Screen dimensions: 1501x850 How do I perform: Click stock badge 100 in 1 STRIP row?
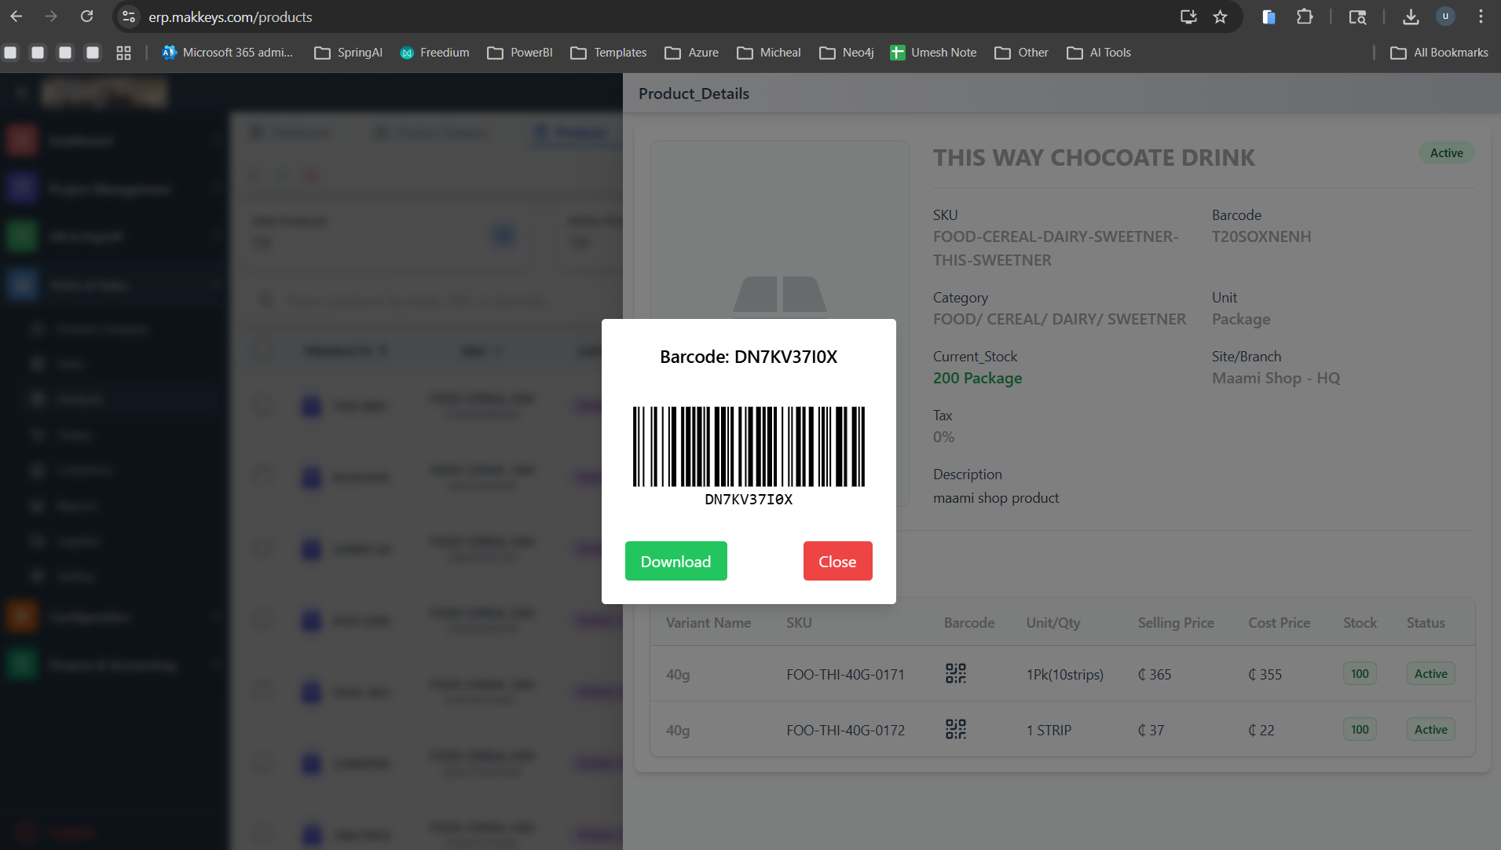[x=1360, y=729]
